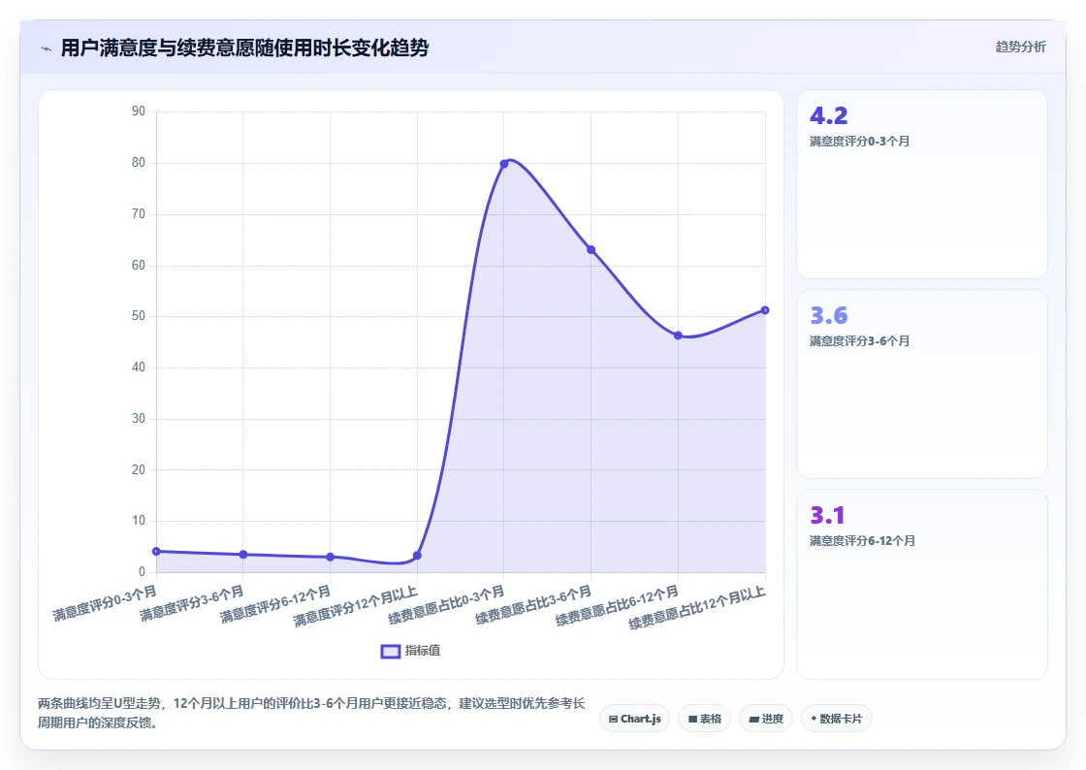Click data point for 满意度评分0-3个月

click(x=156, y=551)
